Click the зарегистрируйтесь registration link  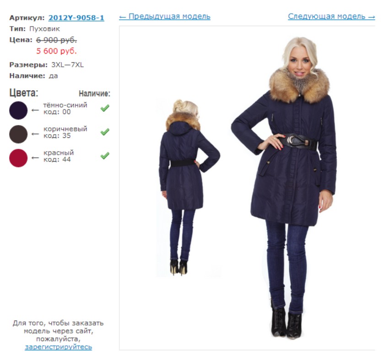click(x=59, y=347)
